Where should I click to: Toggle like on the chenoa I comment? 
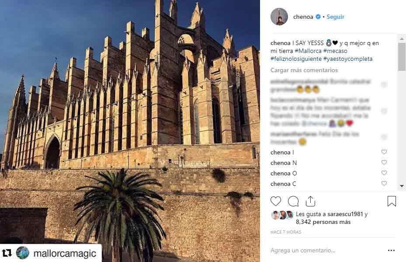pyautogui.click(x=384, y=152)
